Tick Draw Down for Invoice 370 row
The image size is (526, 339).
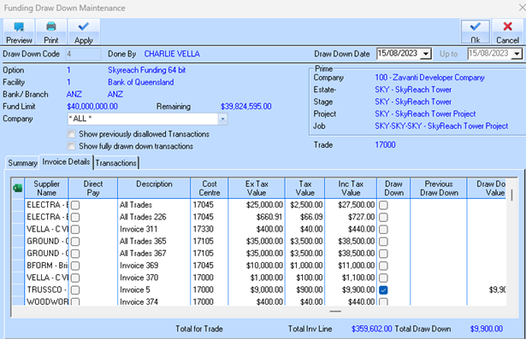(383, 278)
